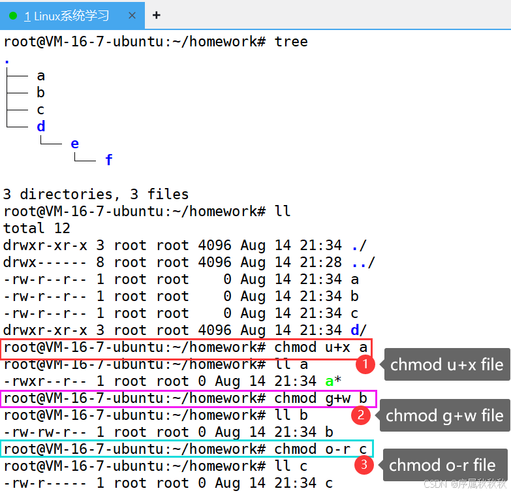Viewport: 511px width, 493px height.
Task: Open a new session tab with plus
Action: [x=157, y=15]
